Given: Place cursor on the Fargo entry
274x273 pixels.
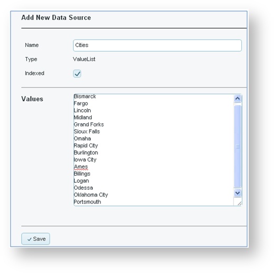Looking at the screenshot, I should (81, 103).
